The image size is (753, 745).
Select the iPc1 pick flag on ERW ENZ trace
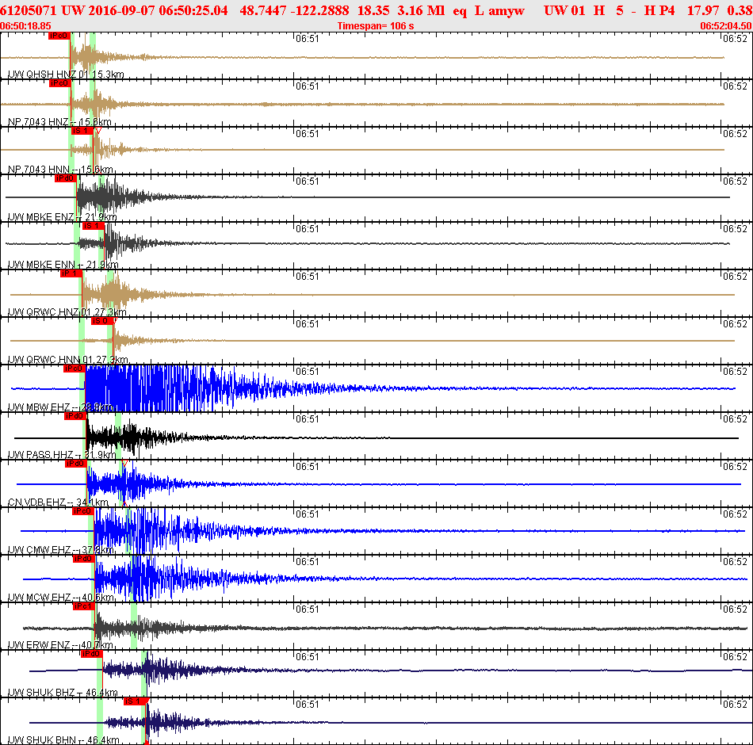[x=83, y=606]
